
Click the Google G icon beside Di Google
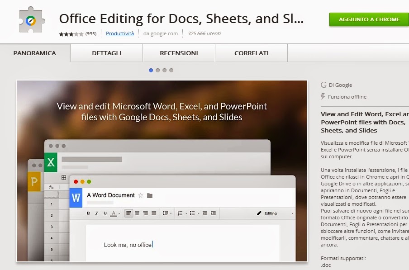pyautogui.click(x=323, y=85)
